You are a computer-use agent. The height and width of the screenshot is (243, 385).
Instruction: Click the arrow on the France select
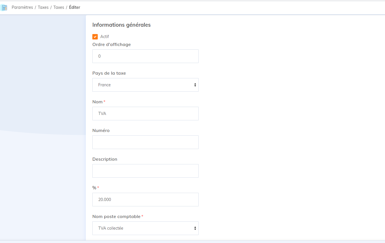(195, 85)
